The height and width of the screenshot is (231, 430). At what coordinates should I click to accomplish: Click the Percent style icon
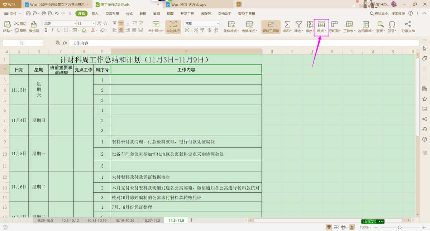[x=196, y=30]
